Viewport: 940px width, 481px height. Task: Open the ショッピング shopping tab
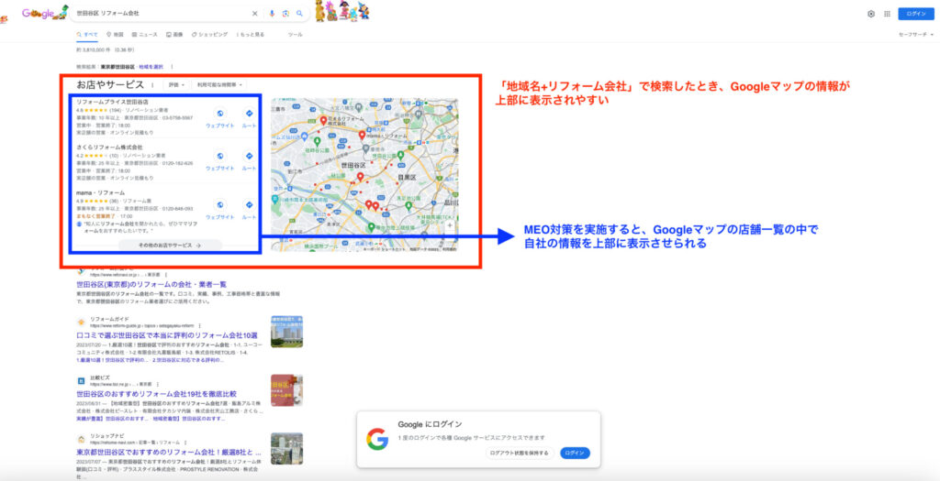[210, 35]
